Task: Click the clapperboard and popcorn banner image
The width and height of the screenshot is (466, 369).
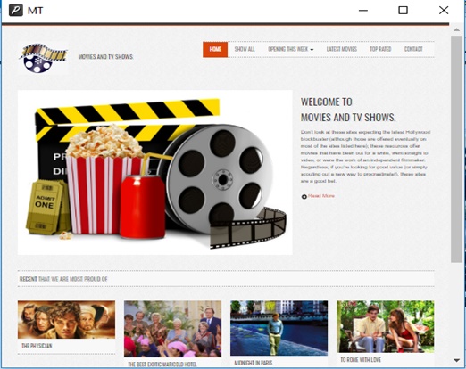Action: pos(155,173)
